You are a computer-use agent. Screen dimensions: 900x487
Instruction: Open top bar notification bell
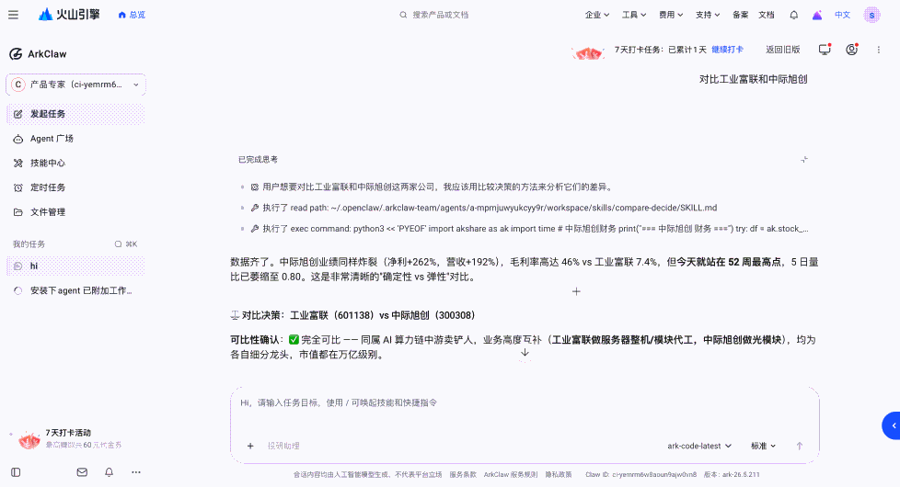[794, 16]
